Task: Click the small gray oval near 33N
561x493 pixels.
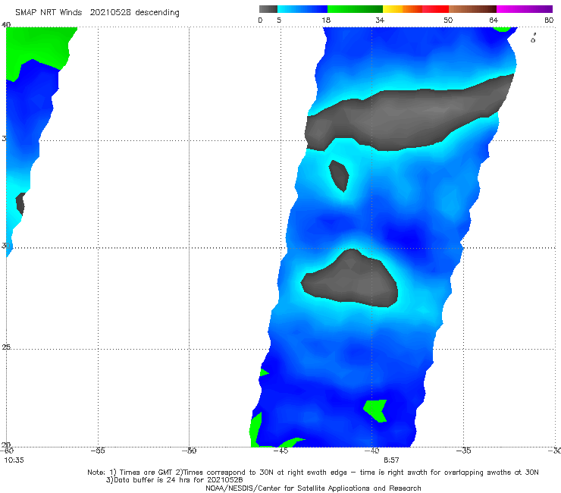Action: [x=339, y=175]
